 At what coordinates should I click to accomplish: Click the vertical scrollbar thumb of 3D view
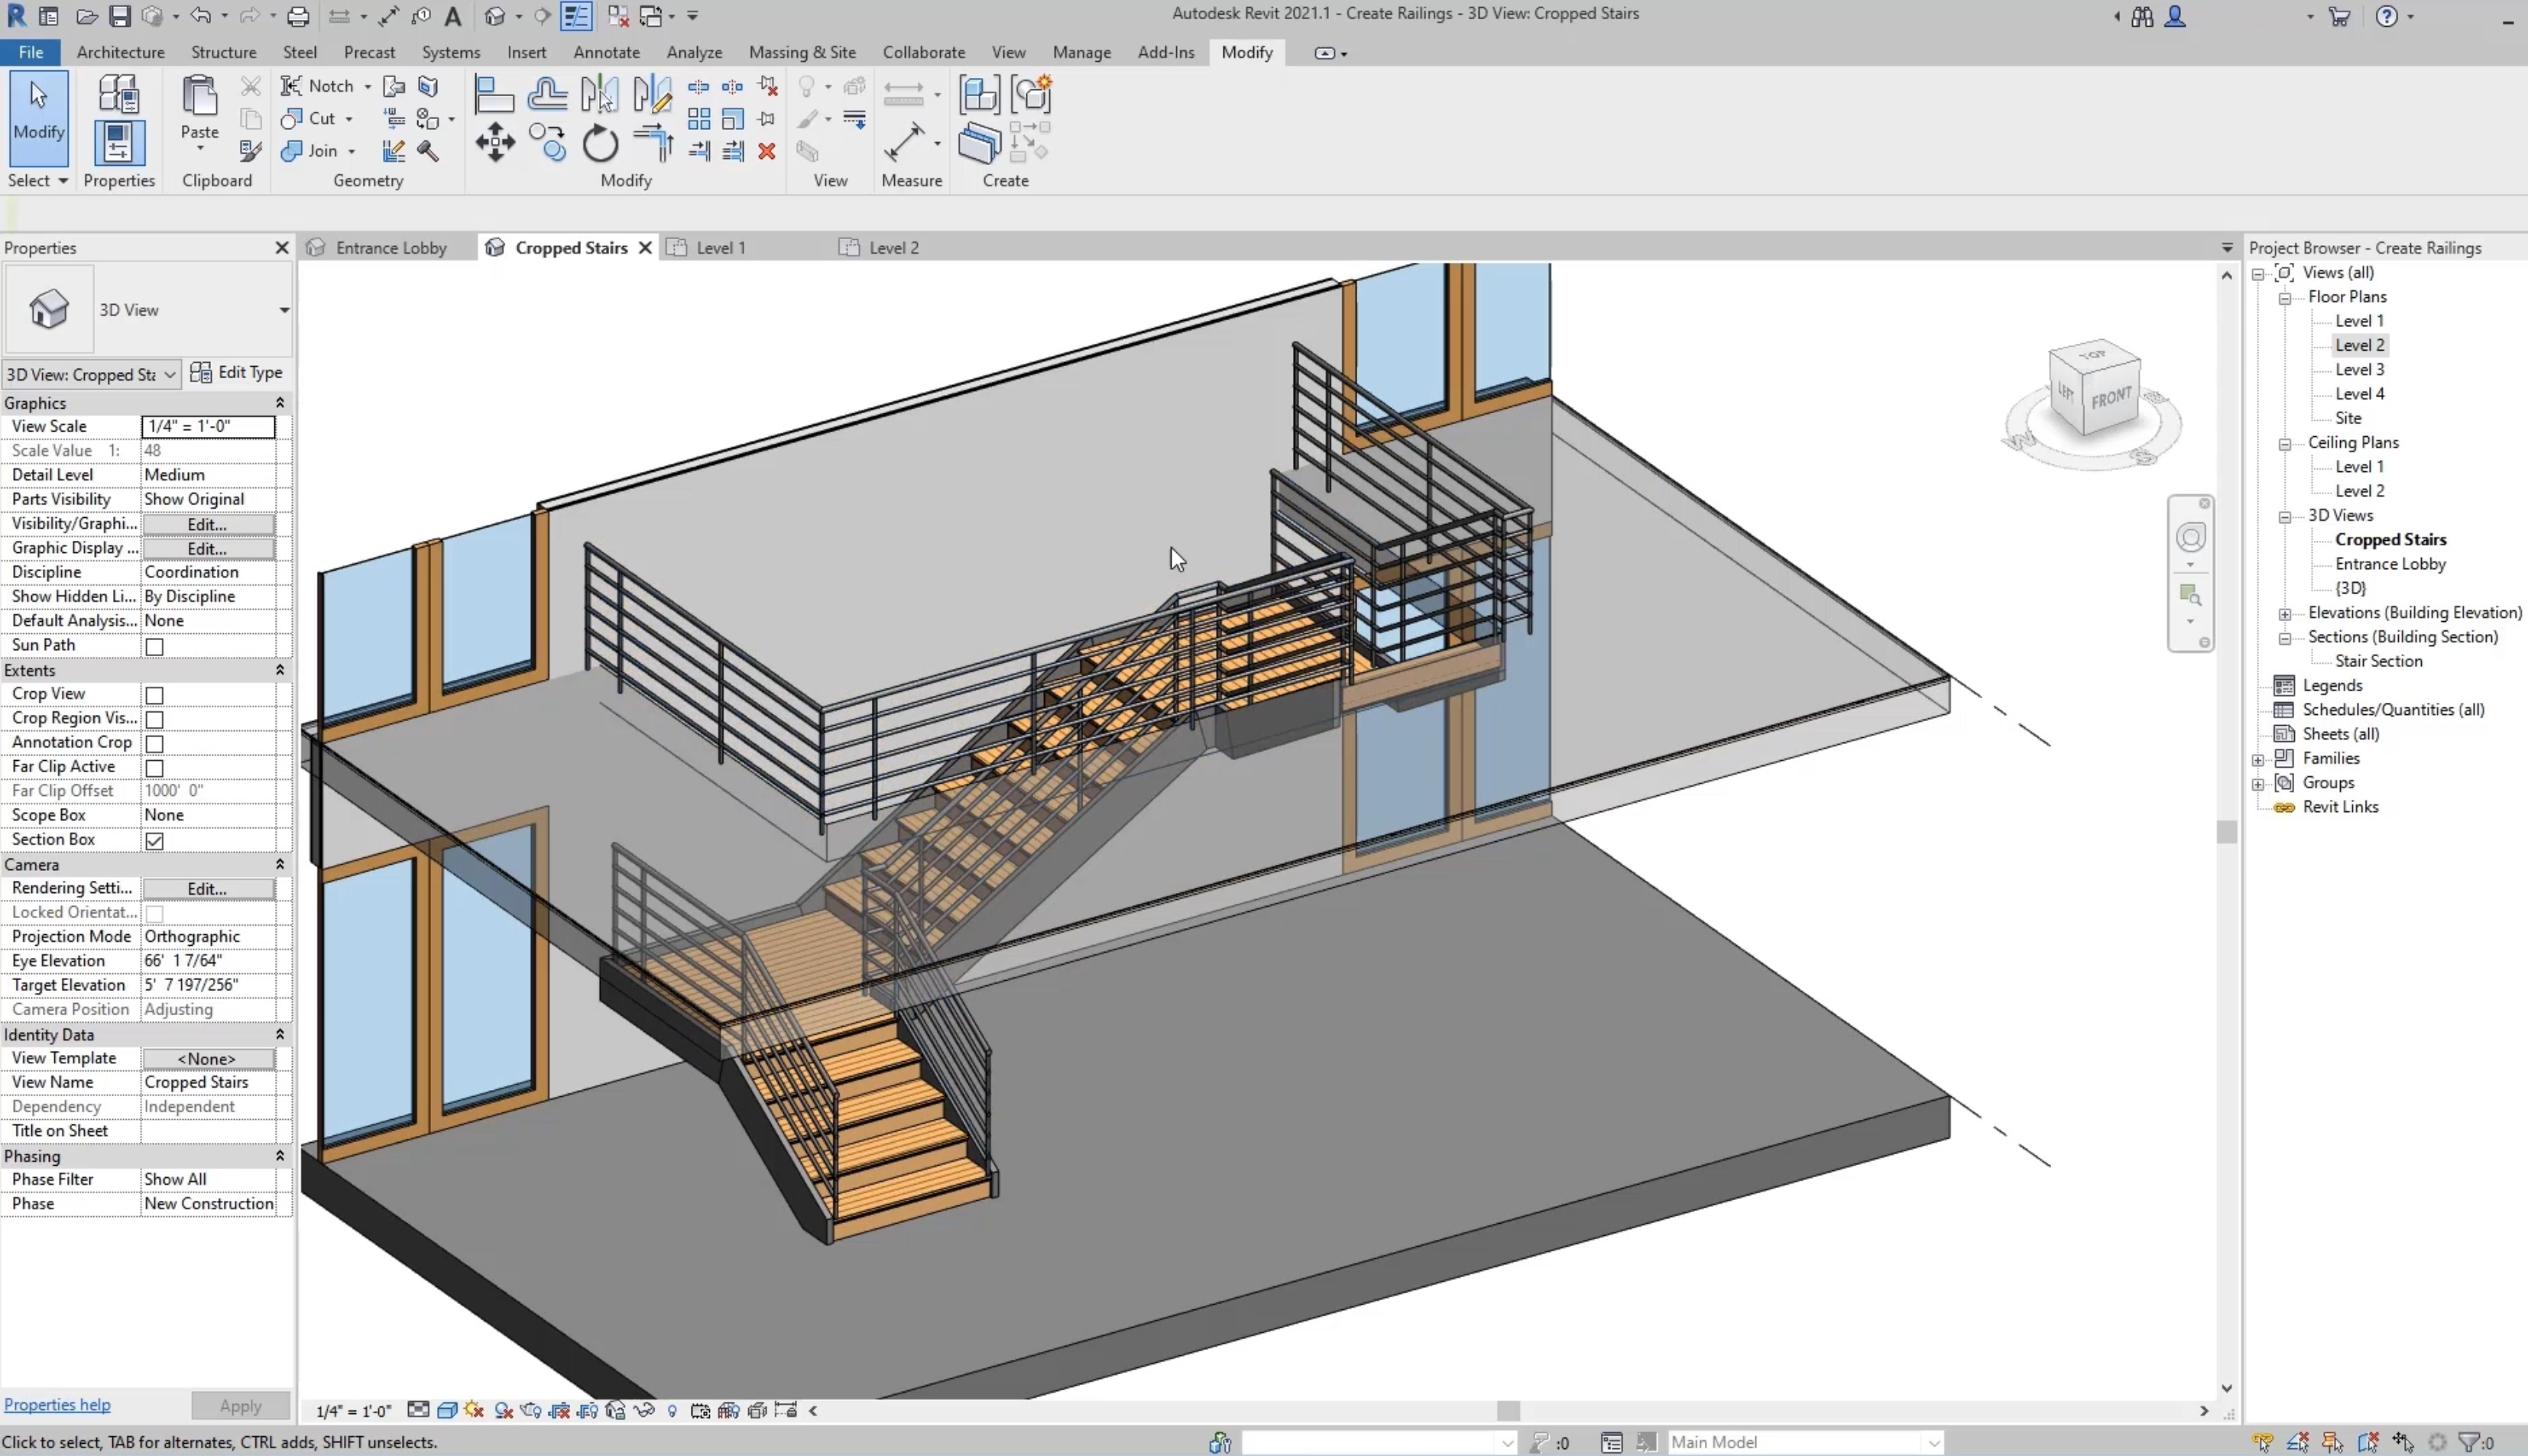click(x=2226, y=832)
